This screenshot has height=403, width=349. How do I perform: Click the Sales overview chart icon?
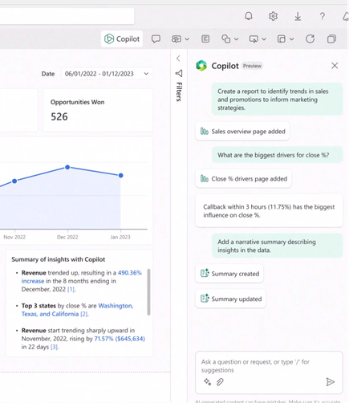pyautogui.click(x=205, y=132)
